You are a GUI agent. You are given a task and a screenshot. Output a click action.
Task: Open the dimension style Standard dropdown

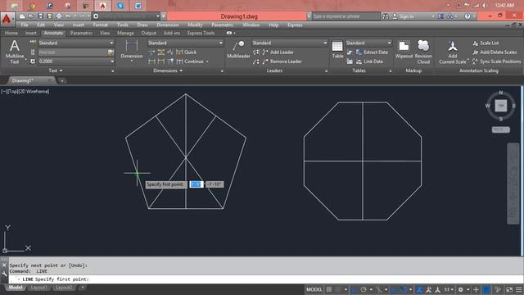[x=186, y=43]
